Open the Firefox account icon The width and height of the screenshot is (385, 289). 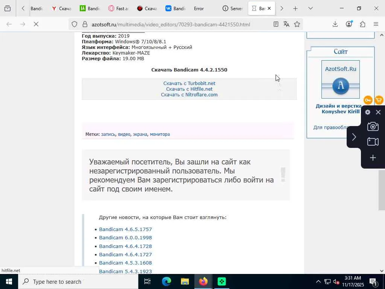click(349, 24)
